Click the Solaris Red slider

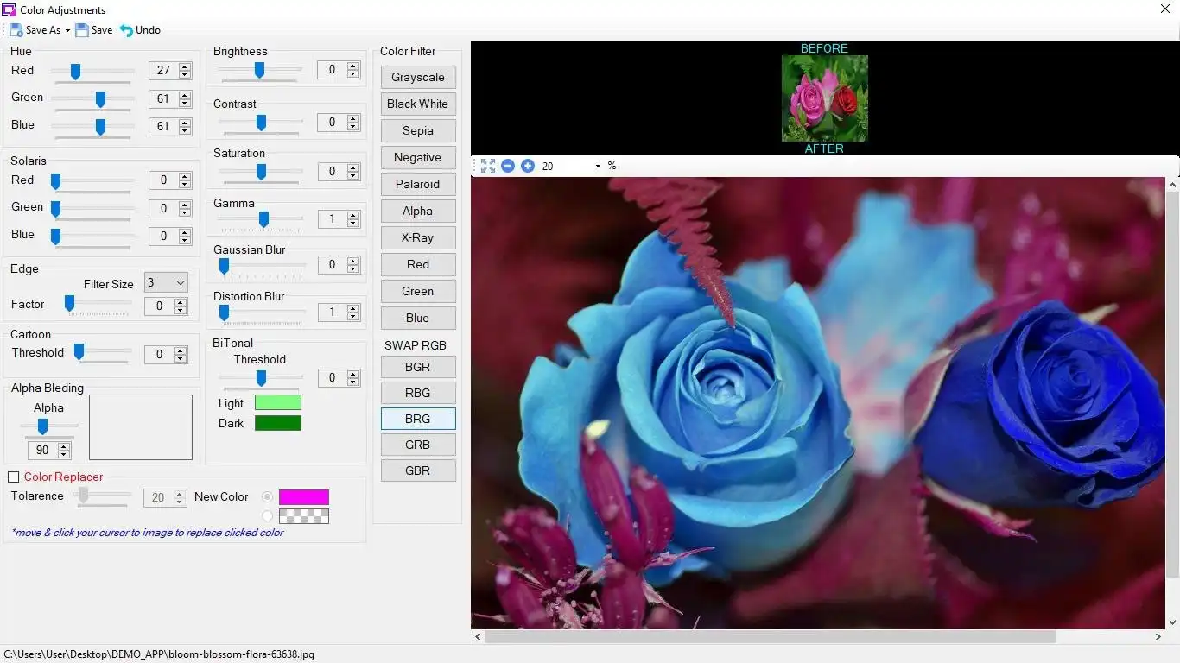point(92,181)
